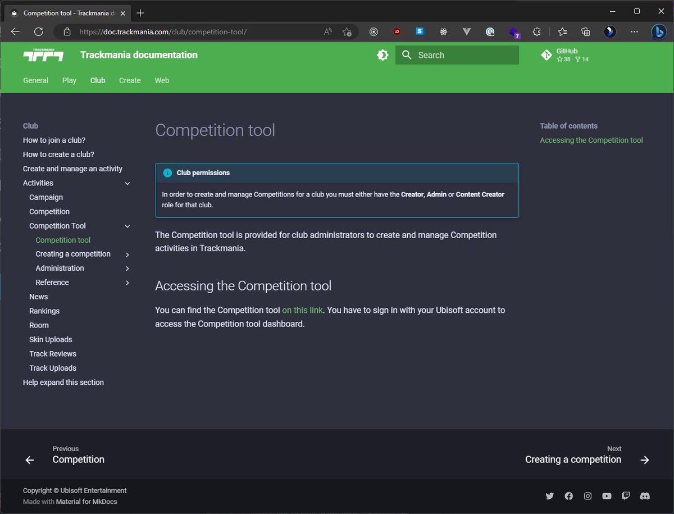This screenshot has width=674, height=514.
Task: Open Collections
Action: 586,32
